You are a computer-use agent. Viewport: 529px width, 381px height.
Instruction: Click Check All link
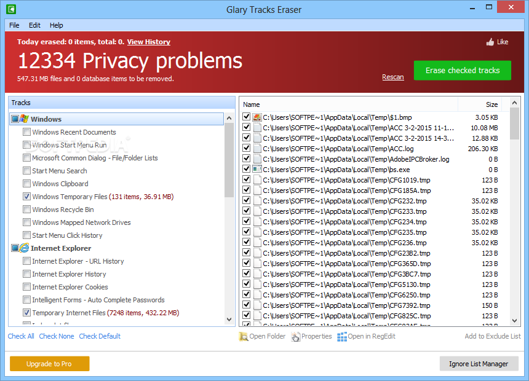21,336
